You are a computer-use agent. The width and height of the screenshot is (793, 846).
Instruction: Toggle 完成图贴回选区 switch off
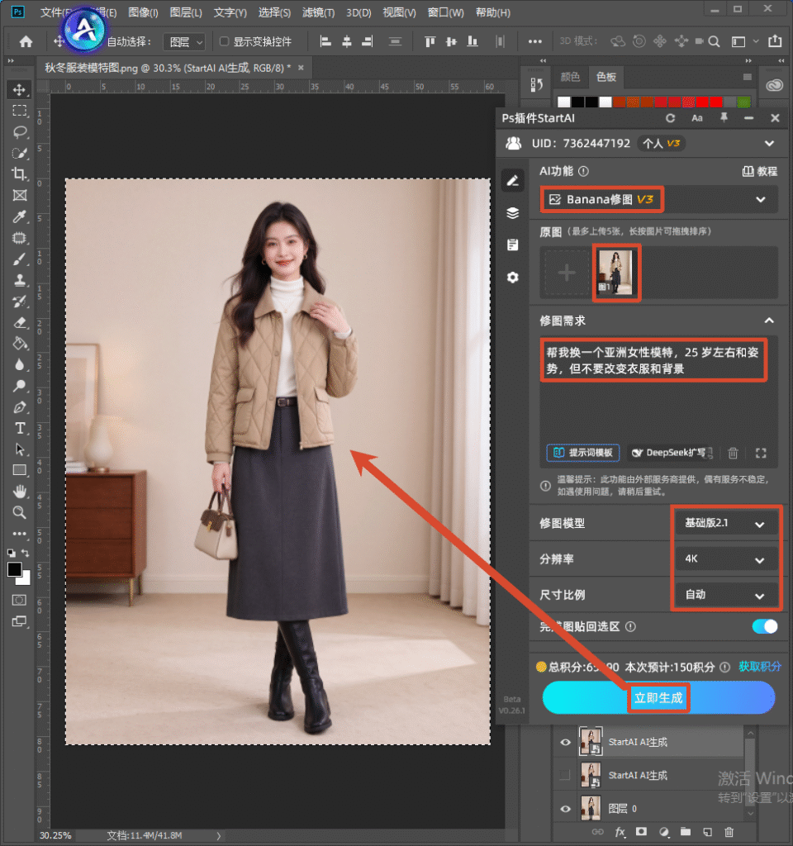764,626
